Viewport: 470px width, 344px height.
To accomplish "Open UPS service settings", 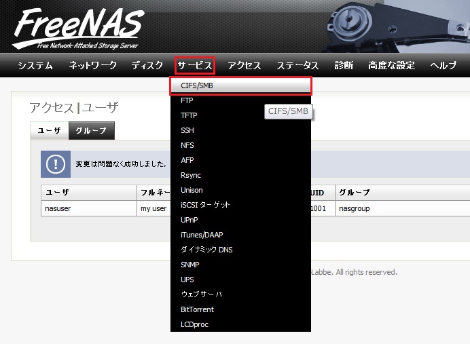I will [x=240, y=280].
